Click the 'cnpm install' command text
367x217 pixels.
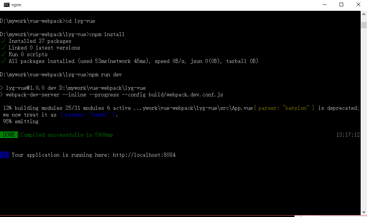(x=107, y=35)
